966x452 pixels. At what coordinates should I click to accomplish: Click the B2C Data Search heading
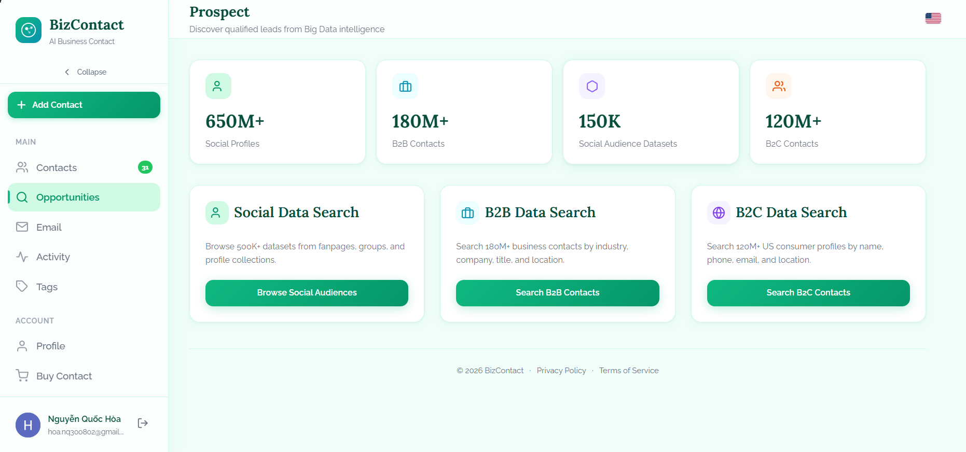[791, 213]
